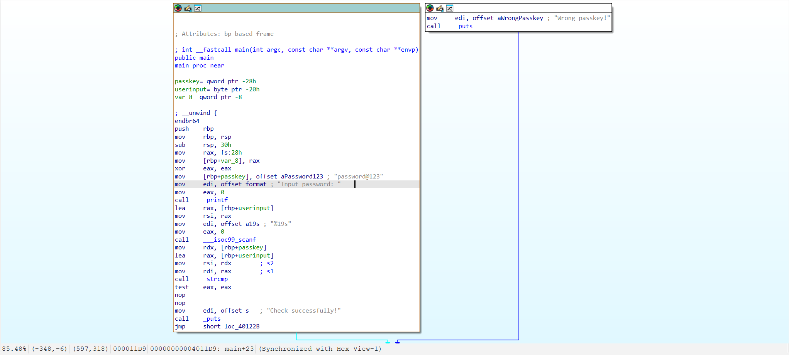Viewport: 789px width, 355px height.
Task: Click the '; s2' argument comment
Action: [267, 263]
